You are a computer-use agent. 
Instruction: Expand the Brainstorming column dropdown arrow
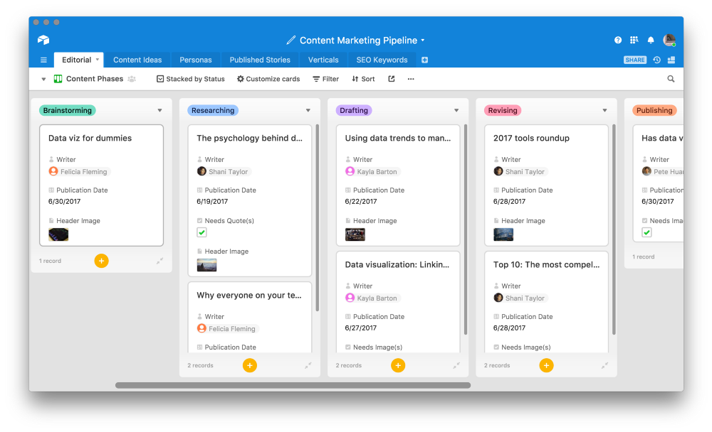(x=159, y=111)
